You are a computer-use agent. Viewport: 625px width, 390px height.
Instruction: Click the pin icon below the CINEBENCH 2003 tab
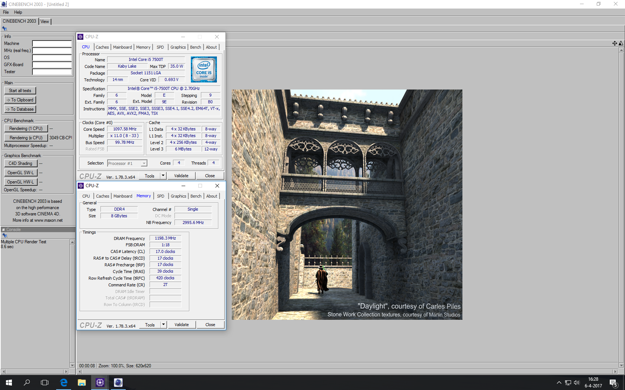tap(4, 29)
